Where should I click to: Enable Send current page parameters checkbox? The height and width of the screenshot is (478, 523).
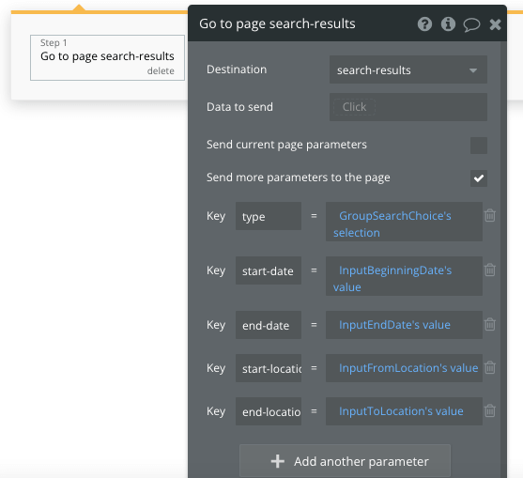point(479,146)
